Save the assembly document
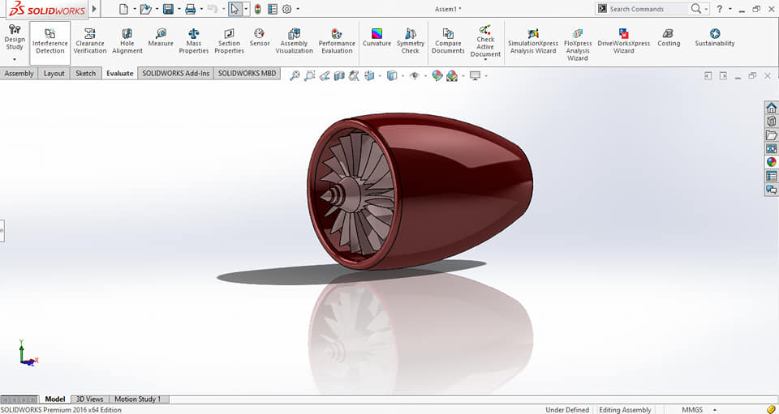 169,9
